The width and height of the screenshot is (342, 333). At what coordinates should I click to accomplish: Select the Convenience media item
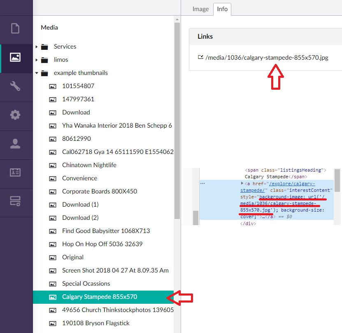point(79,178)
